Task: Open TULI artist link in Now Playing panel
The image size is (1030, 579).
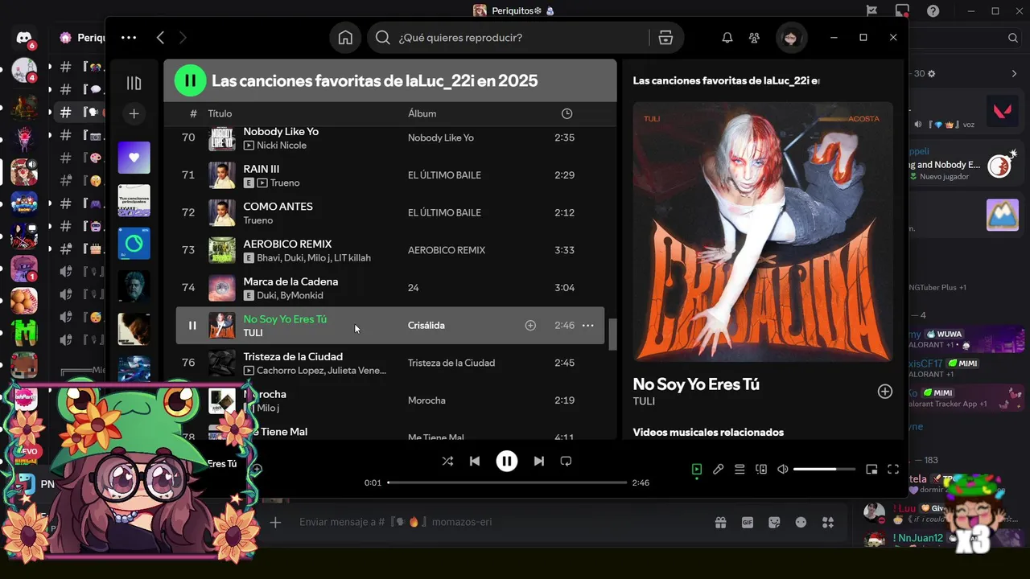Action: coord(644,400)
